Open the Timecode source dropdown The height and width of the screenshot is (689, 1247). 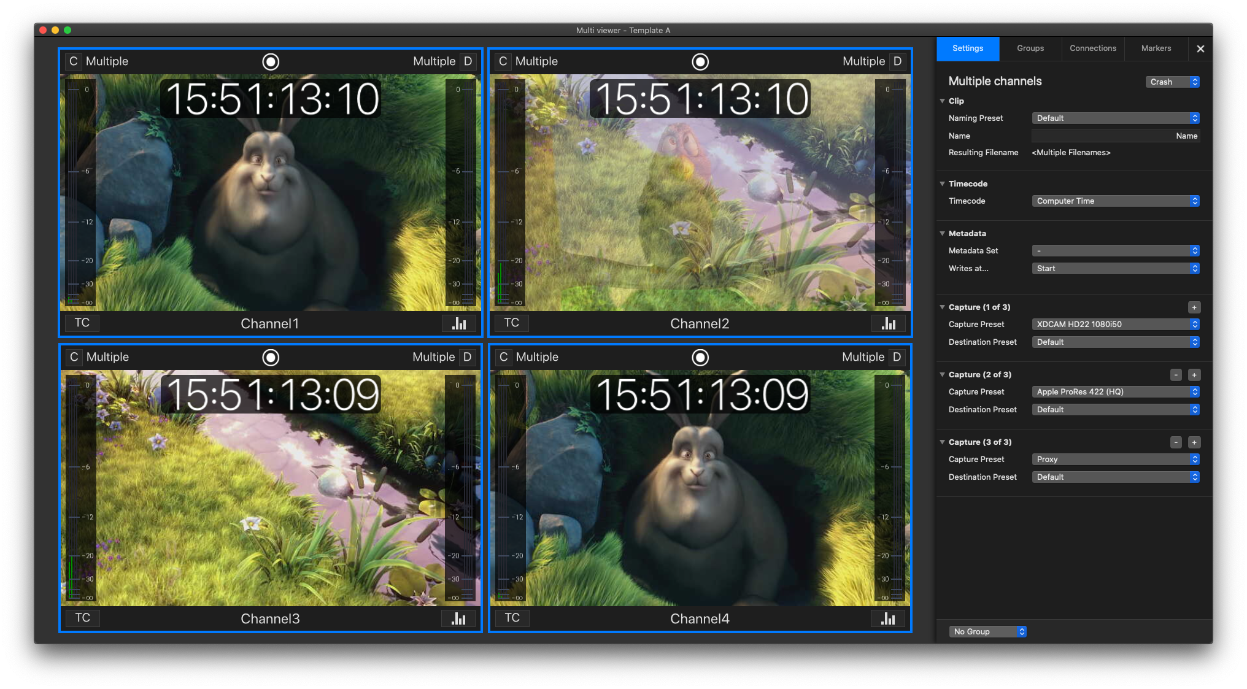1116,201
